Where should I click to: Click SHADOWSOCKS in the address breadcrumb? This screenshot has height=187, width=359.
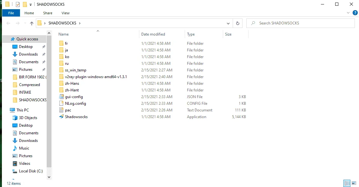point(62,23)
